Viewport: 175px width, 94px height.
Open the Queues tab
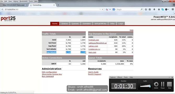[75, 23]
